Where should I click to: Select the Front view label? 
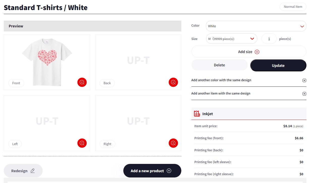click(16, 83)
